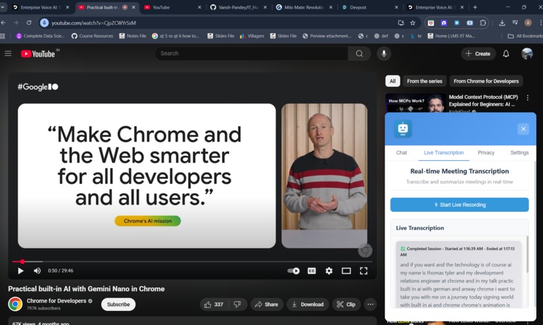Viewport: 543px width, 325px height.
Task: Switch to the Chat tab
Action: pos(402,153)
